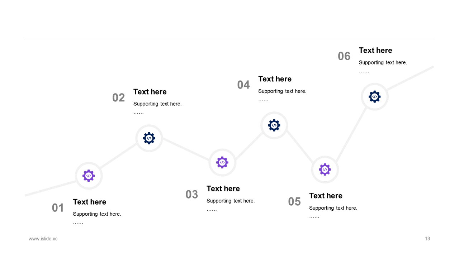
Task: Click the number 01 label
Action: [x=58, y=208]
